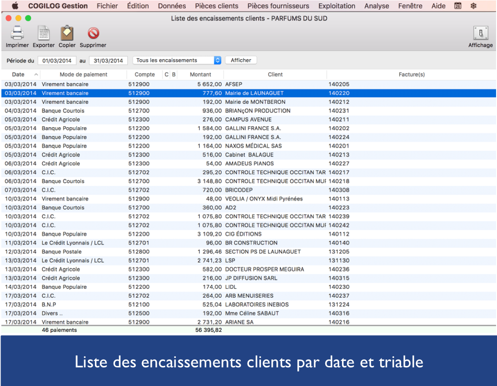This screenshot has width=497, height=386.
Task: Click invoice number 140218
Action: 339,182
